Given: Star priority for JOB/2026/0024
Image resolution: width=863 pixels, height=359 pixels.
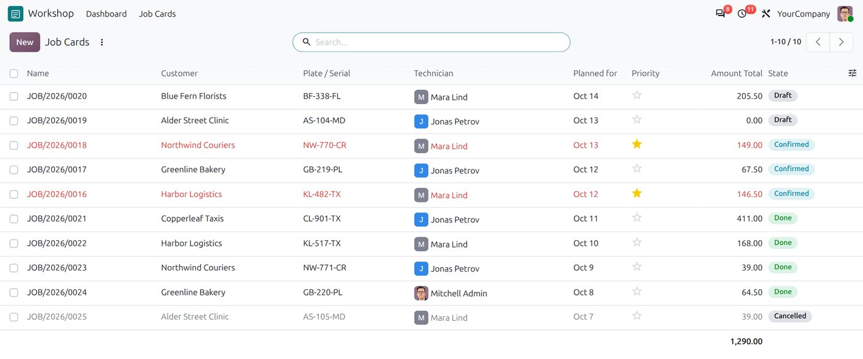Looking at the screenshot, I should coord(637,291).
